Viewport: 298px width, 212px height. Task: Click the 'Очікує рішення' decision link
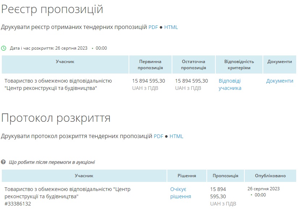point(181,193)
